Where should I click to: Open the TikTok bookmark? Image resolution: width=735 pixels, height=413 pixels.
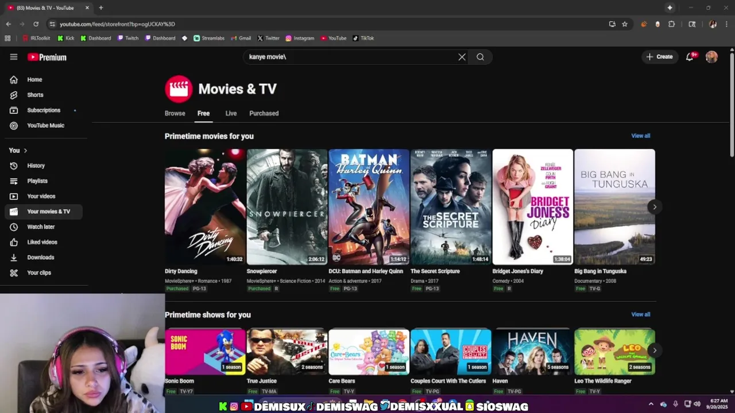tap(363, 38)
